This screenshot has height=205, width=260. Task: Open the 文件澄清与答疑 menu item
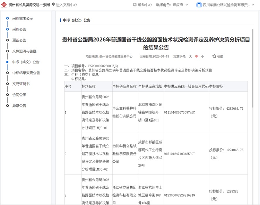tap(24, 51)
